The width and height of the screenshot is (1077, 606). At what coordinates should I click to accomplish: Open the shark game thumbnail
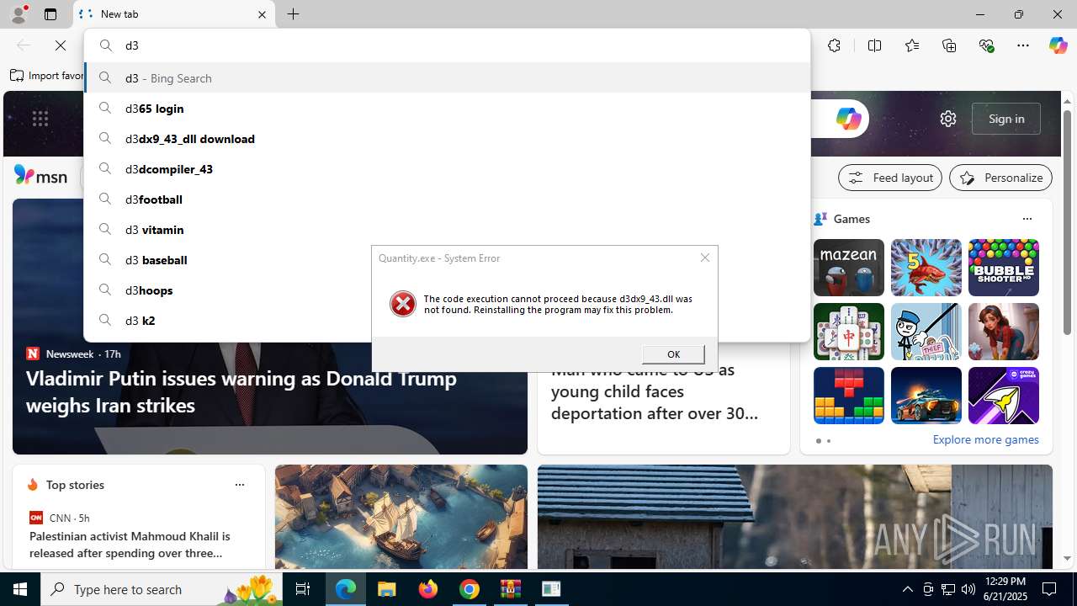[926, 268]
